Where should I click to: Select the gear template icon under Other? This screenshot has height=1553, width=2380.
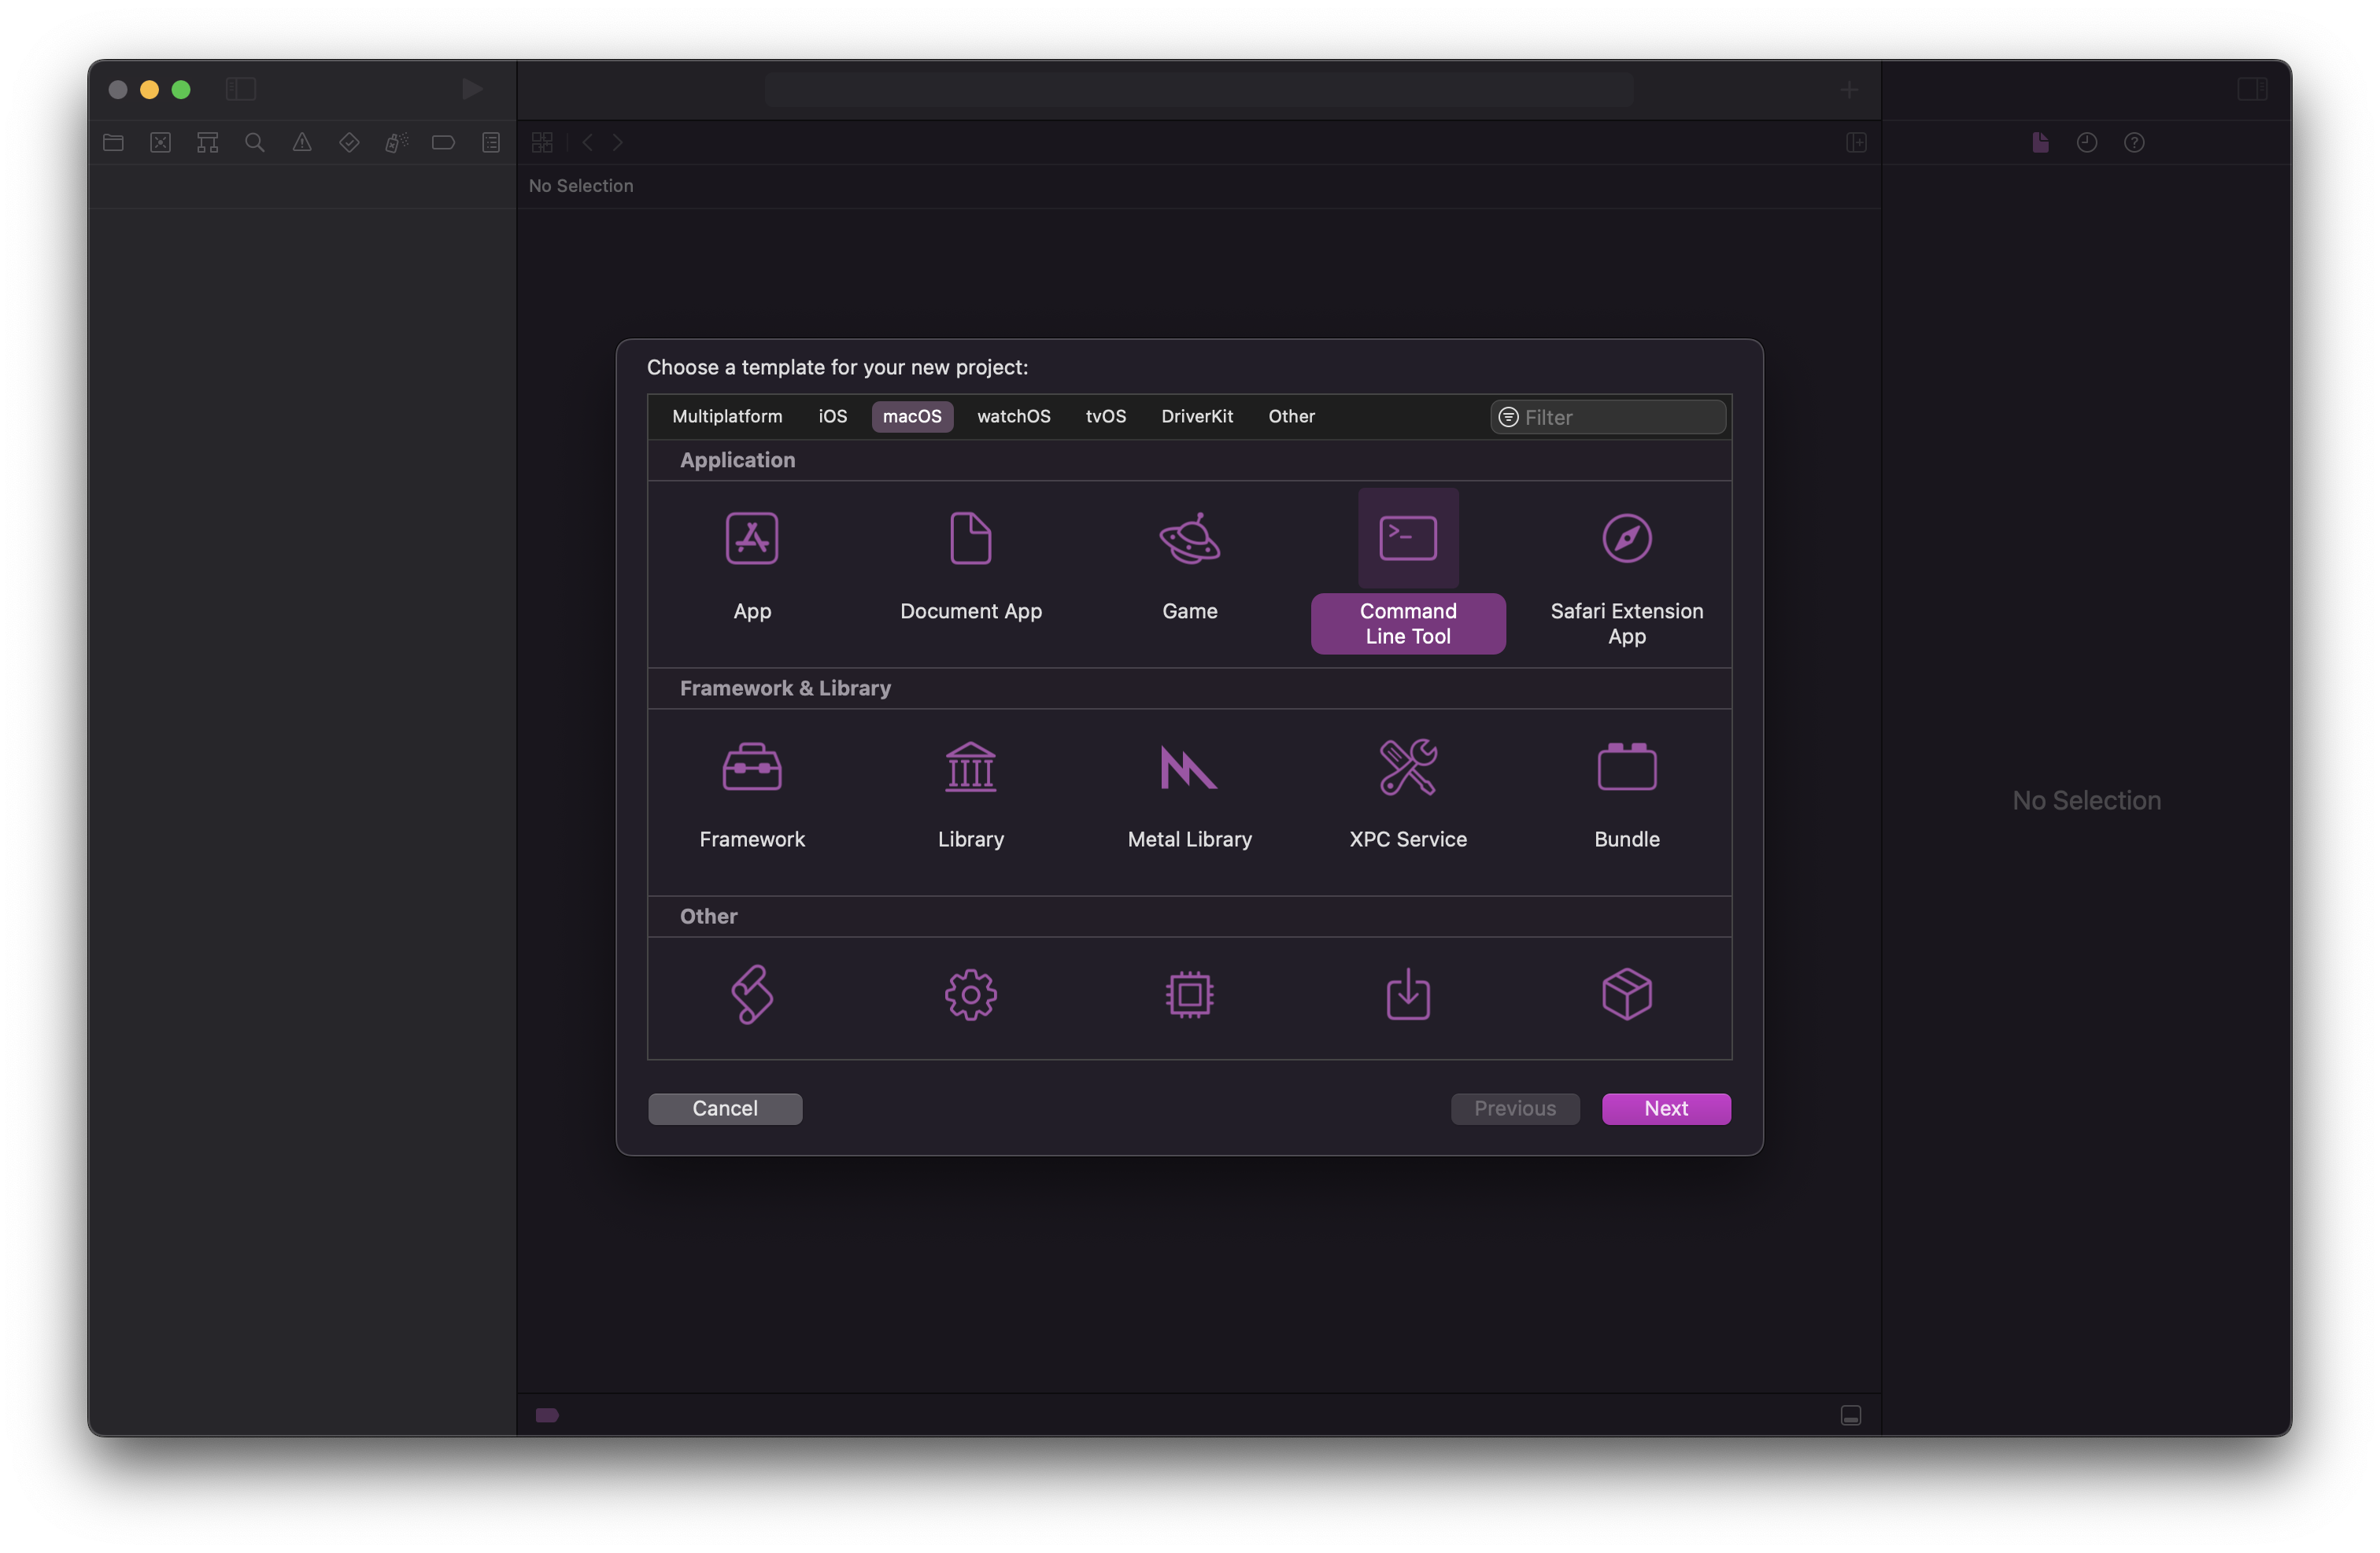point(970,994)
